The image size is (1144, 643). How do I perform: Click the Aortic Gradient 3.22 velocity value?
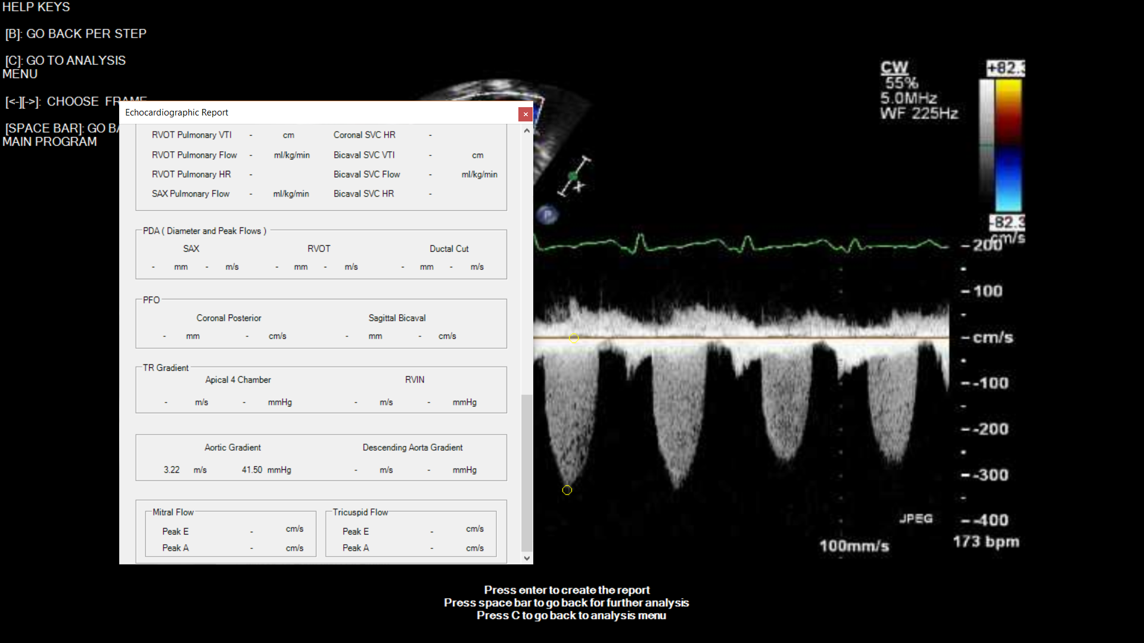[x=172, y=470]
